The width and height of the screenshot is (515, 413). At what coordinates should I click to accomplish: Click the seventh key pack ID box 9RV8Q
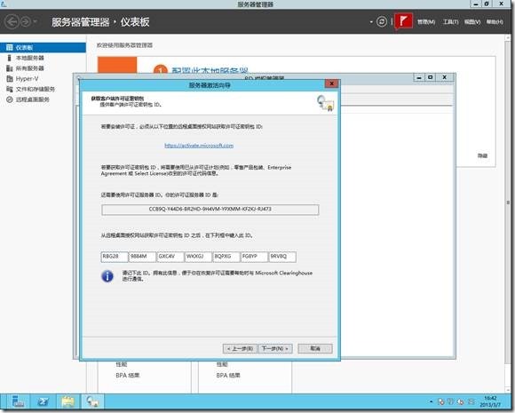[282, 257]
